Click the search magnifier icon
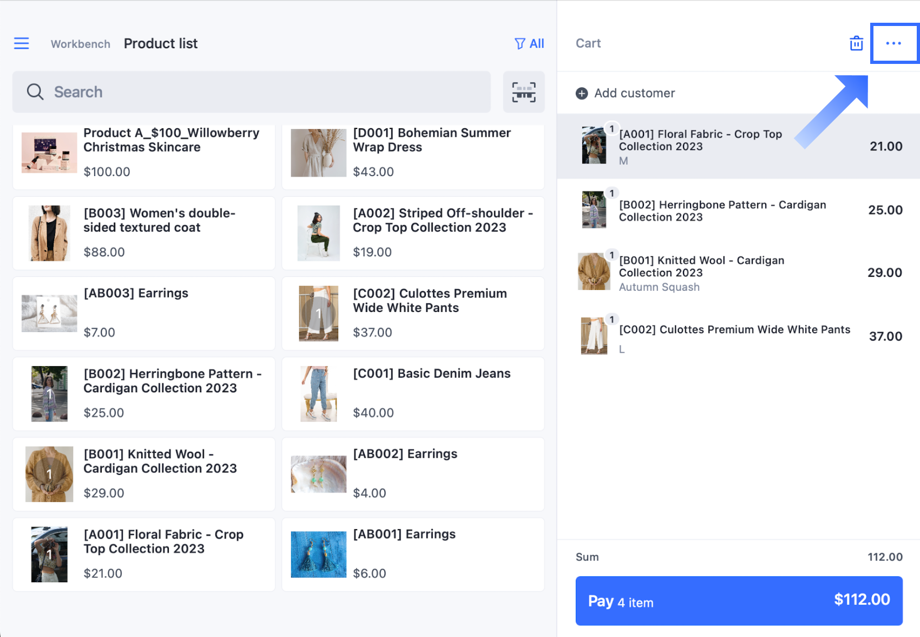Viewport: 920px width, 637px height. 35,92
